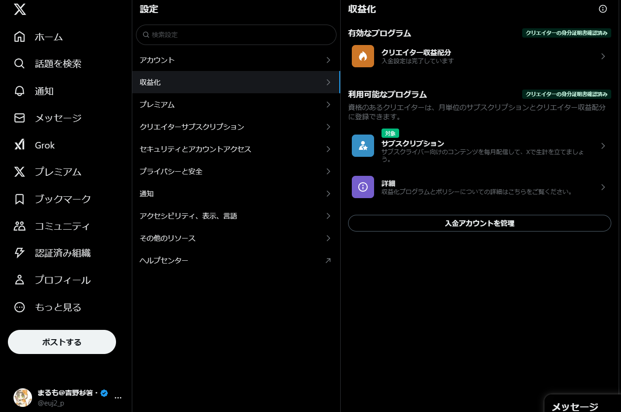
Task: Select クリエイターサブスクリプション in settings
Action: pyautogui.click(x=236, y=127)
